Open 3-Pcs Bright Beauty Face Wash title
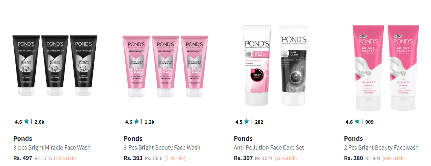The height and width of the screenshot is (166, 431). click(162, 147)
